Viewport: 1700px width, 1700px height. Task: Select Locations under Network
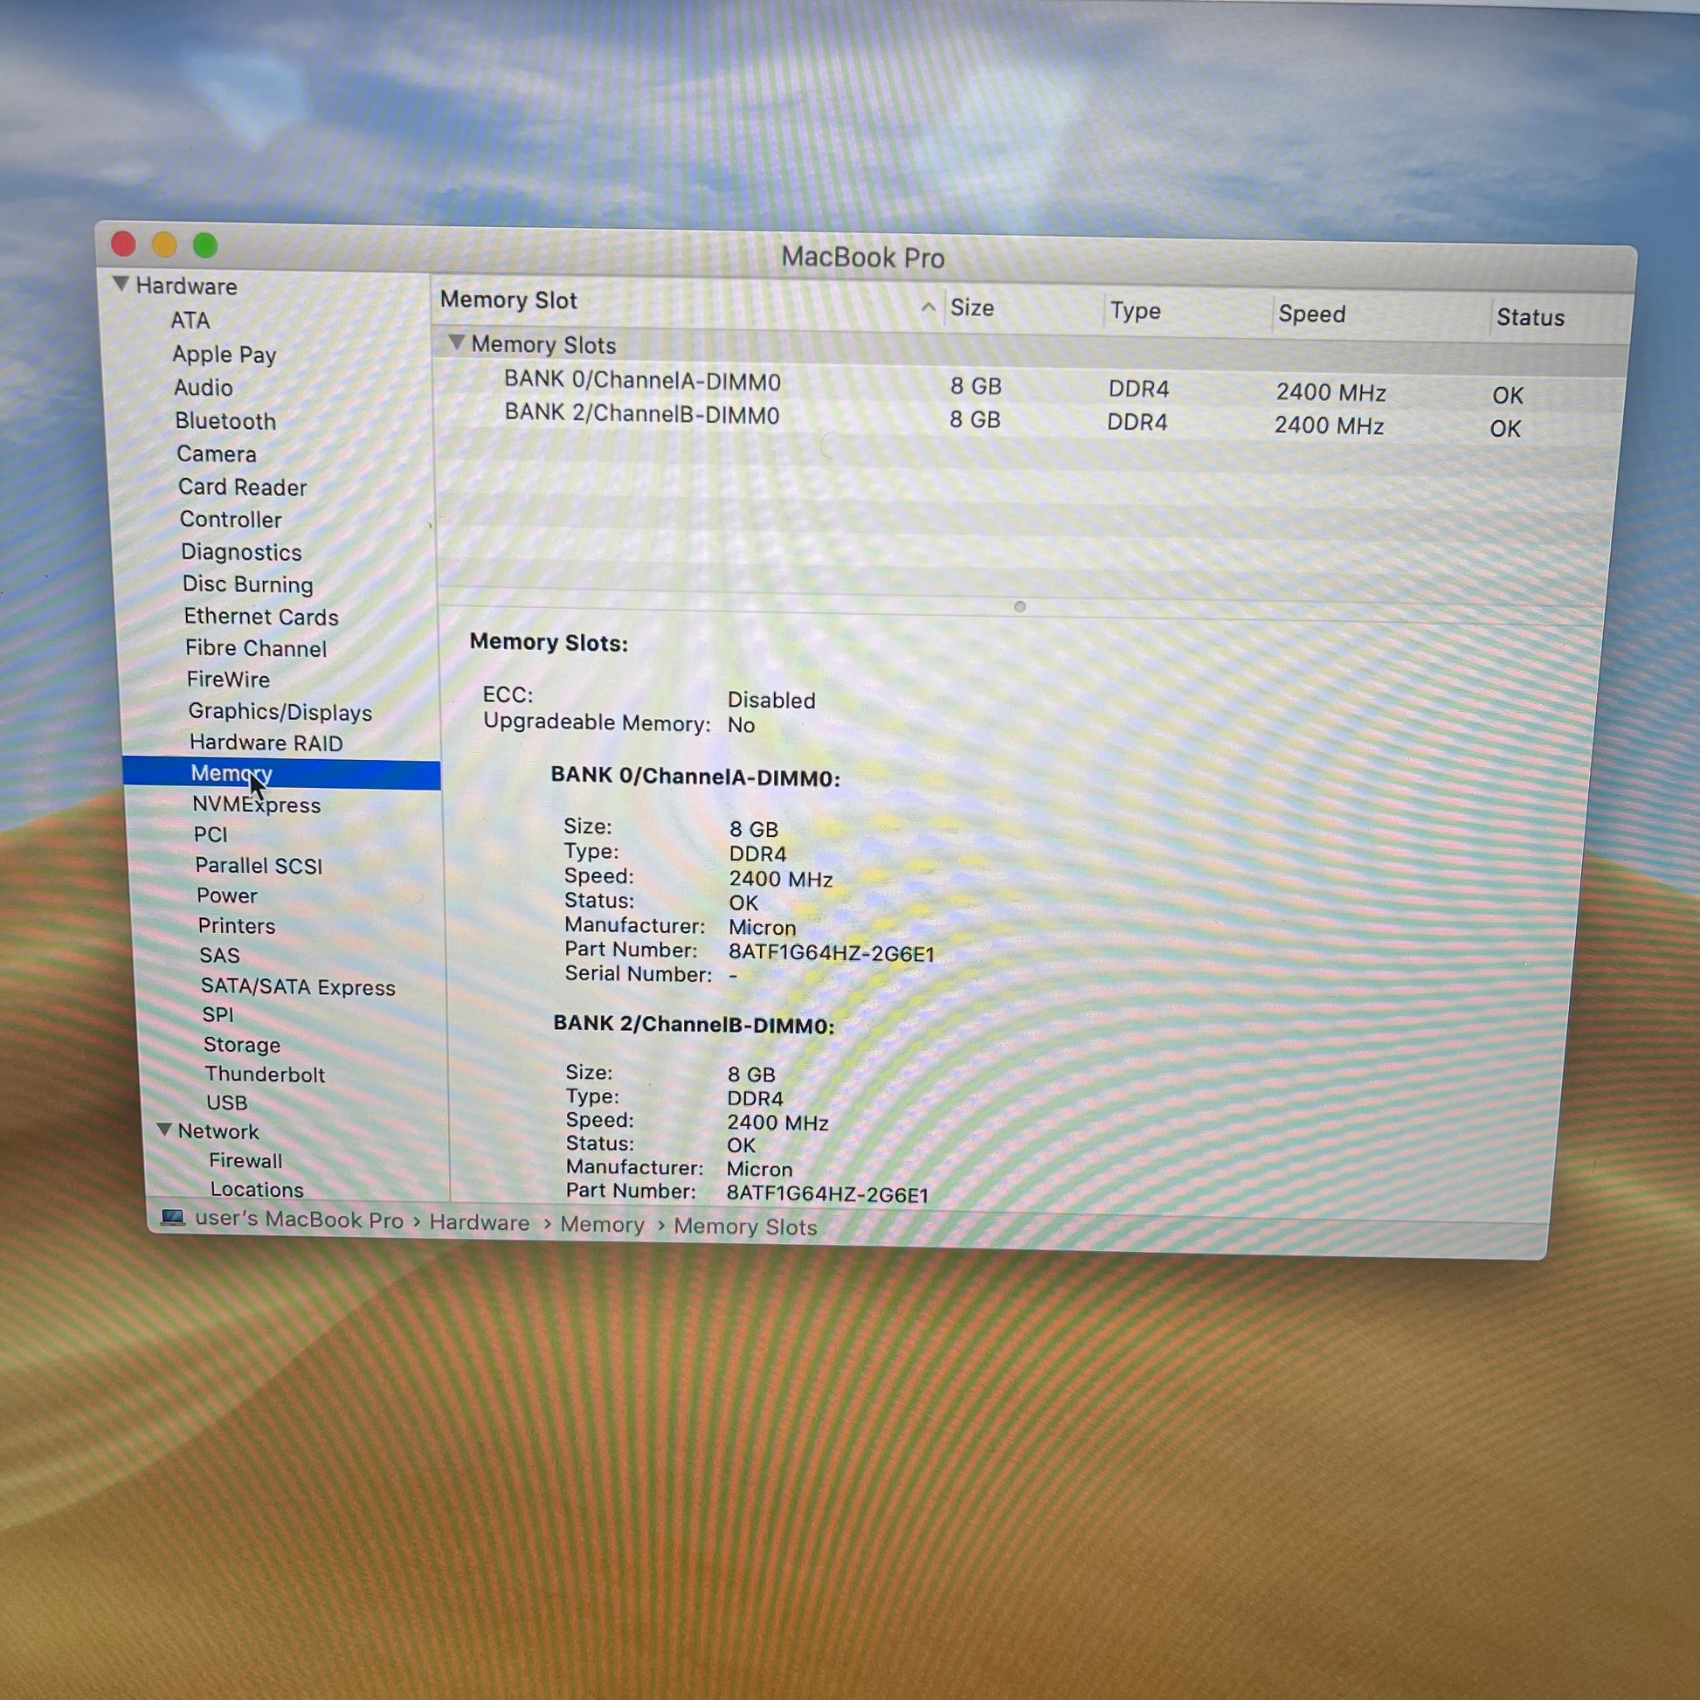(x=257, y=1190)
